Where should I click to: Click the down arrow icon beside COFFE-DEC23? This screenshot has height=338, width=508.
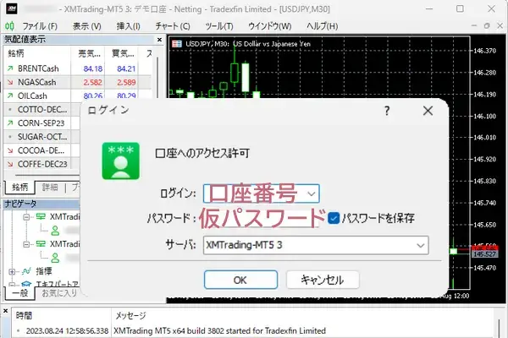(10, 164)
